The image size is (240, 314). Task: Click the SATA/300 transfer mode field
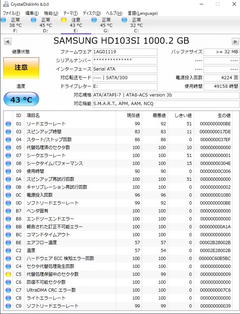coord(125,78)
